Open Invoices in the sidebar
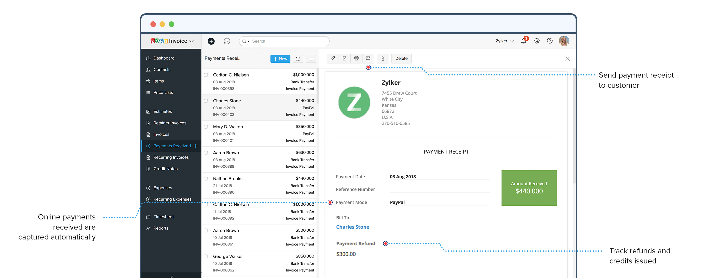This screenshot has height=278, width=722. tap(171, 135)
